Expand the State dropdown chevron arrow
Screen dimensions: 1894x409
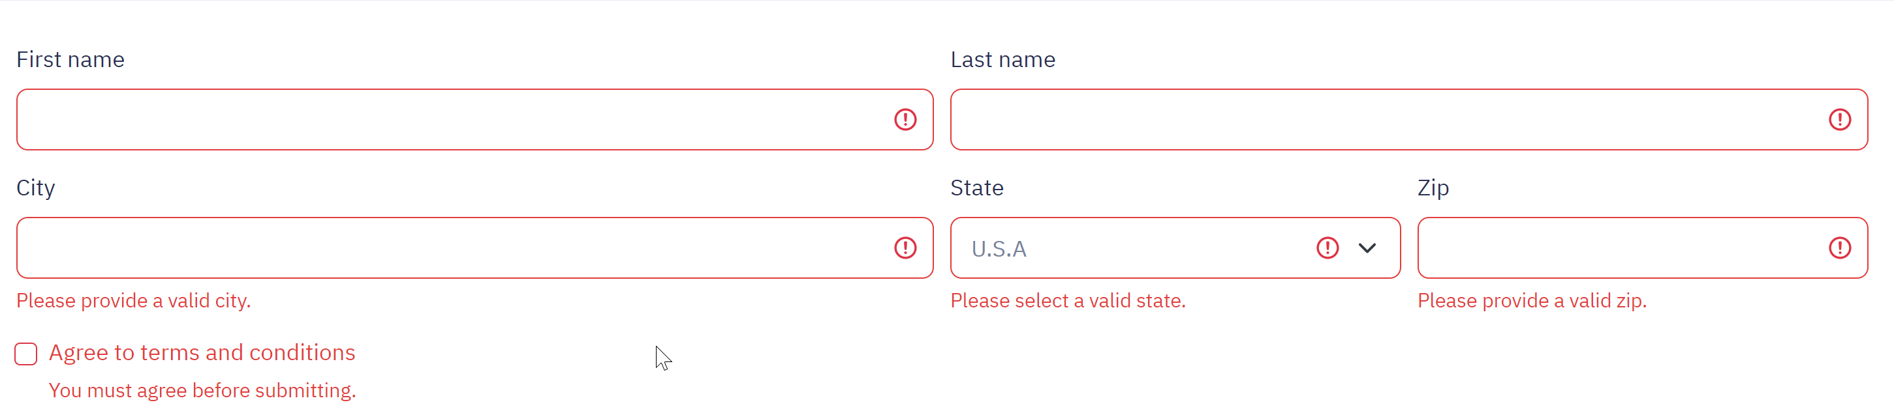coord(1367,248)
